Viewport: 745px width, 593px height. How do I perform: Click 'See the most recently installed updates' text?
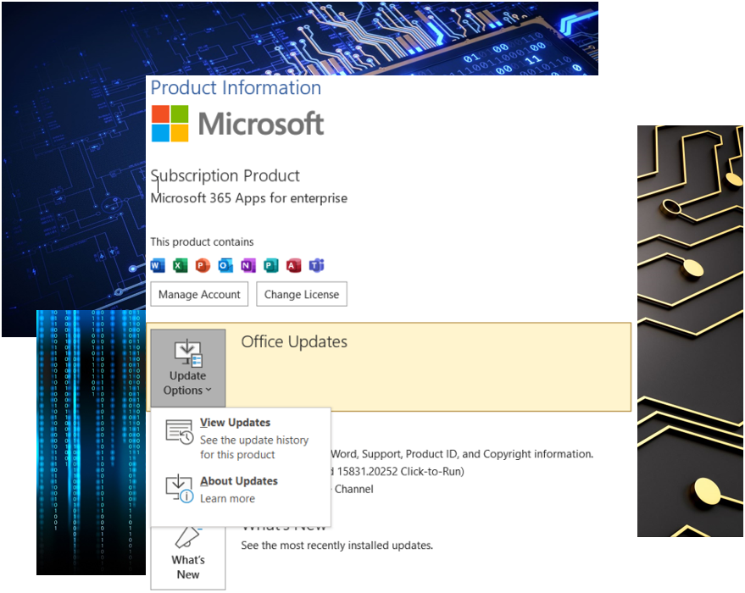click(x=336, y=546)
